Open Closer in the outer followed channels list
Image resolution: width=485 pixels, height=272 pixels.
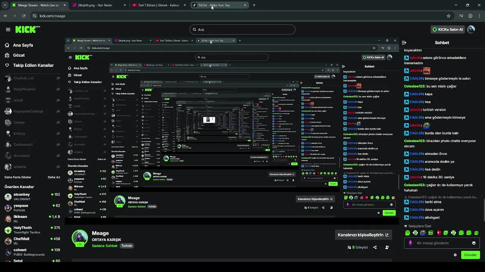pos(32,122)
